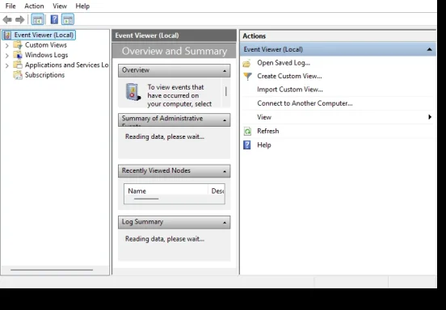Collapse Event Viewer (Local) actions group
This screenshot has height=310, width=446.
coord(429,49)
